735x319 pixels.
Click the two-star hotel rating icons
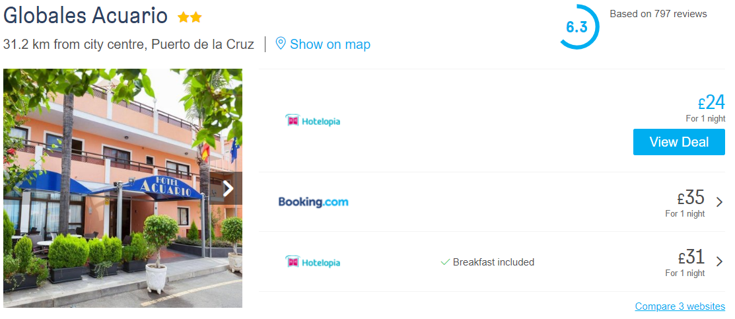(x=190, y=18)
